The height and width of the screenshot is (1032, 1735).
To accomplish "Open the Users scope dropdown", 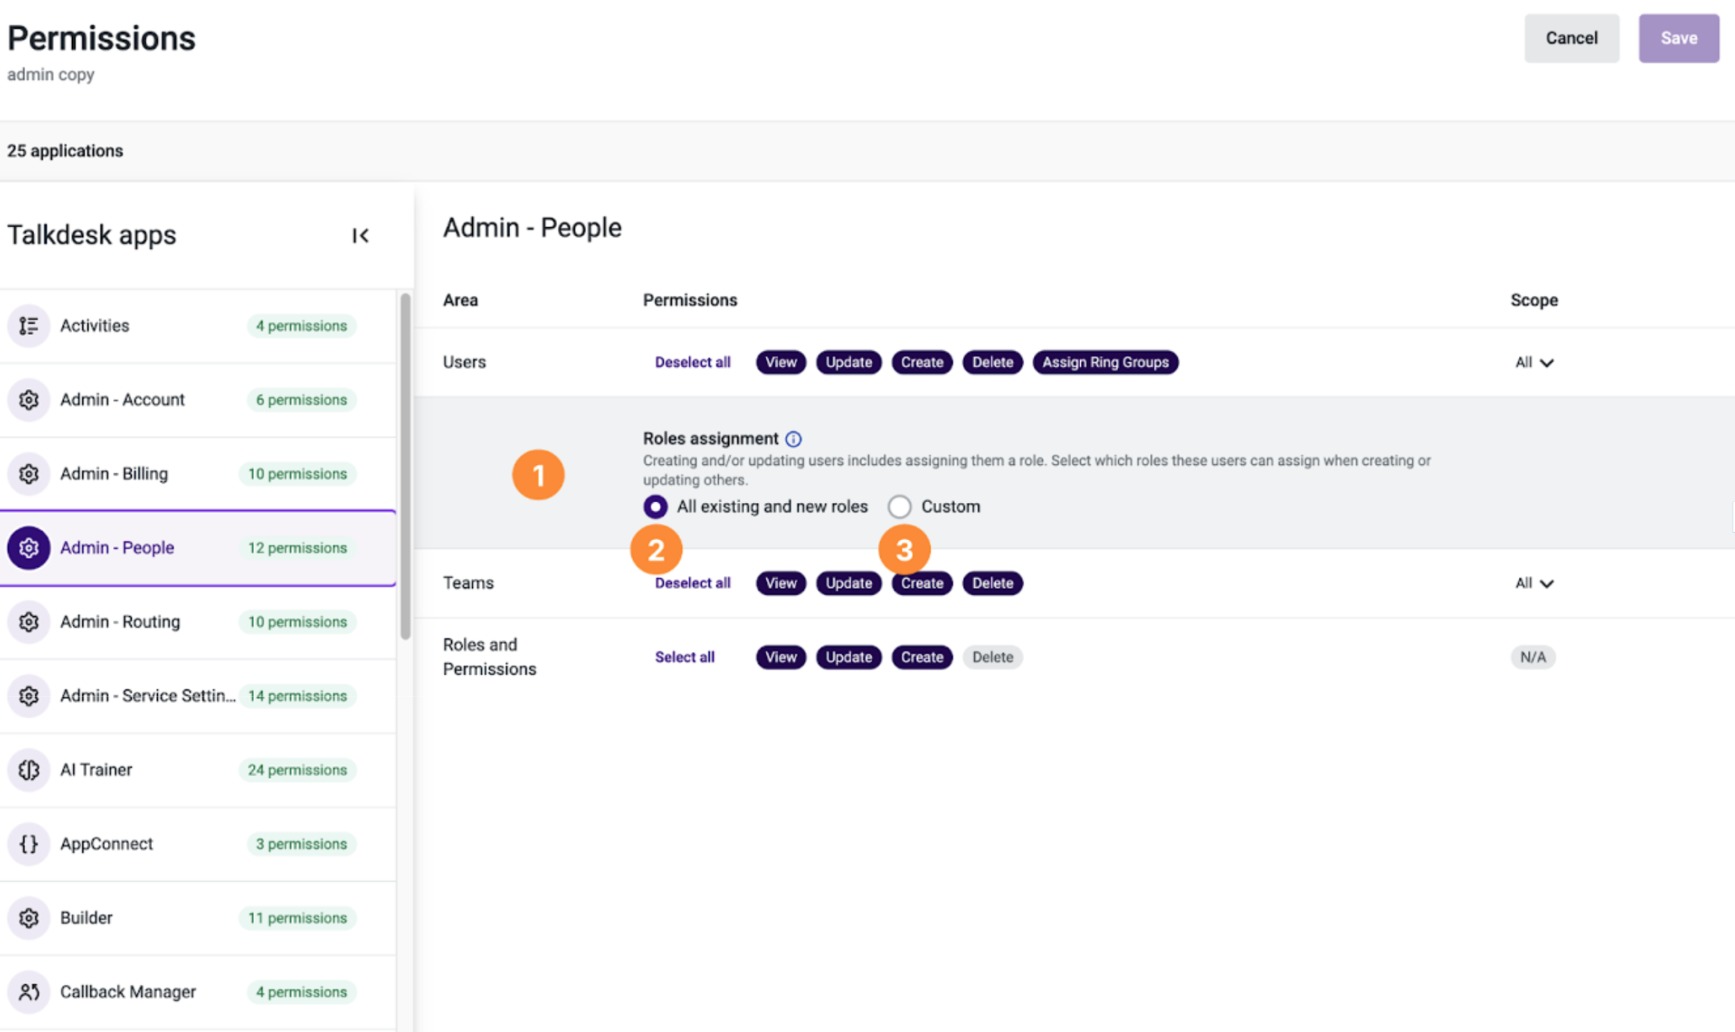I will coord(1534,362).
